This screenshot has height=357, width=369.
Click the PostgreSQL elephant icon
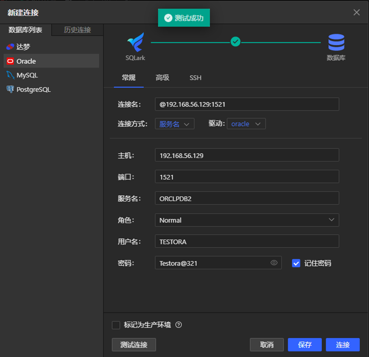point(10,90)
